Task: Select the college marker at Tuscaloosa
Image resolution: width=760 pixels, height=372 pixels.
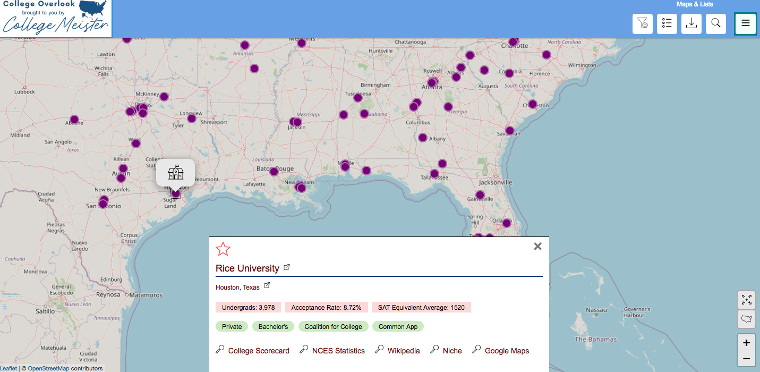Action: (358, 97)
